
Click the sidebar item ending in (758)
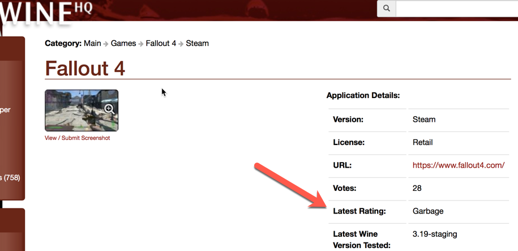[x=10, y=178]
